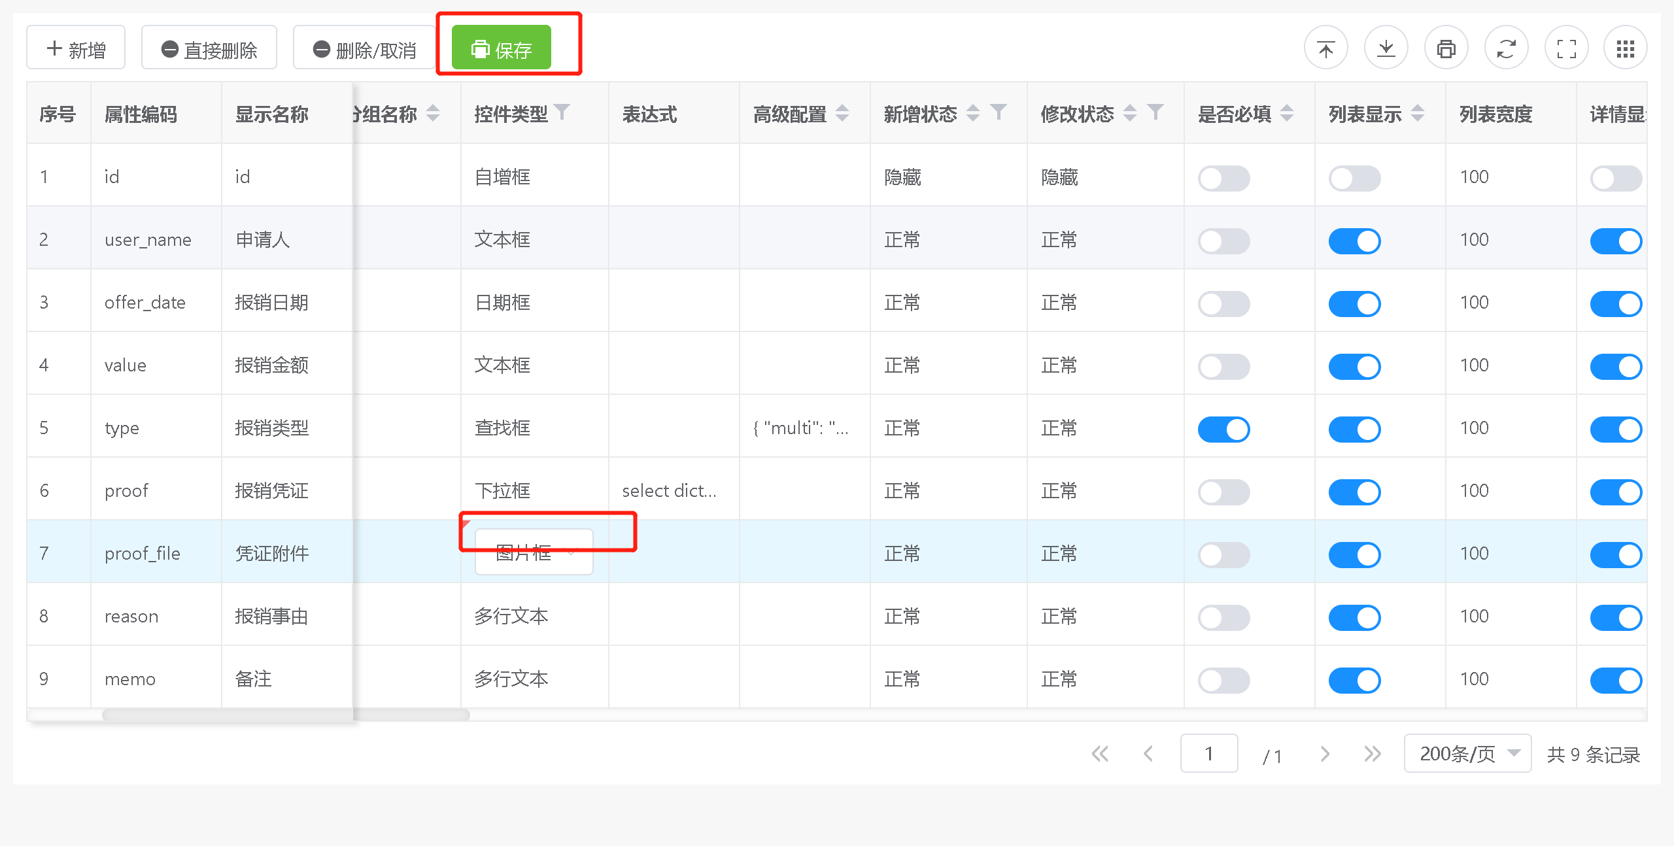Go to last page double-right arrow

pyautogui.click(x=1373, y=754)
